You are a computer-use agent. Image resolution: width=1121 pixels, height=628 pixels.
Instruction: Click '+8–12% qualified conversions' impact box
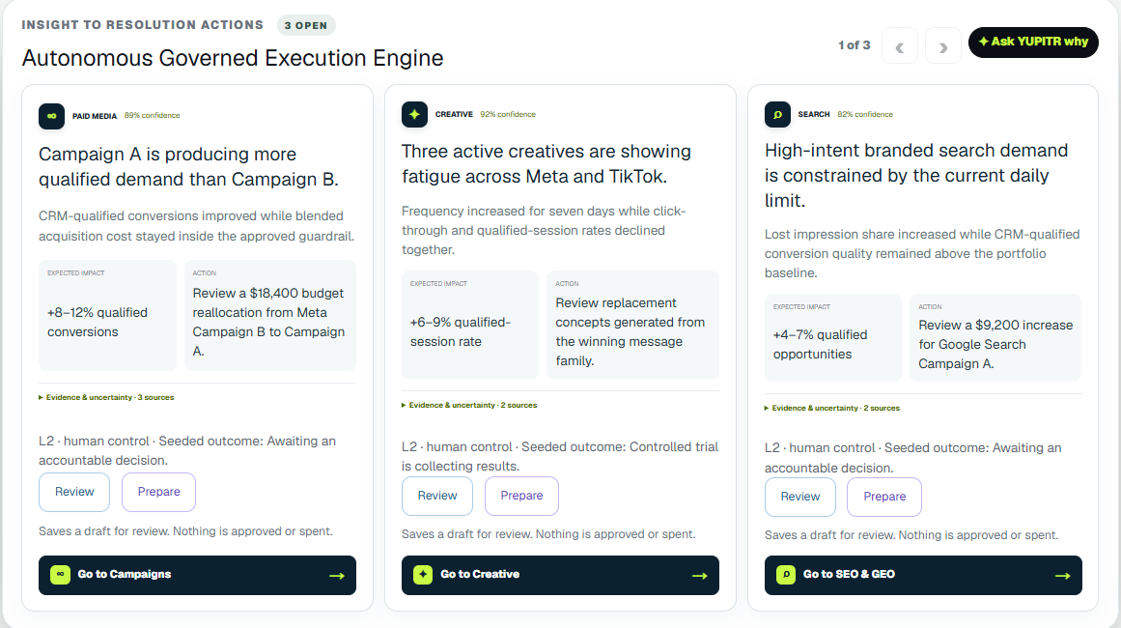tap(107, 315)
